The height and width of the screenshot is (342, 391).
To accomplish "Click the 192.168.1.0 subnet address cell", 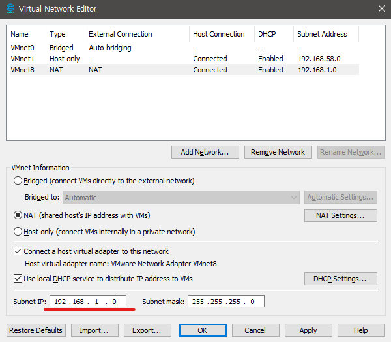I will [x=317, y=70].
